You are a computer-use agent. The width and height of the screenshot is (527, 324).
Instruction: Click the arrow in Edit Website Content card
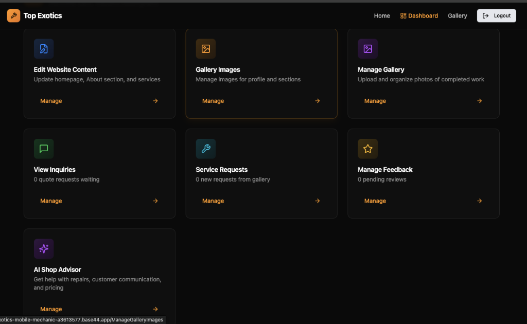click(x=155, y=101)
